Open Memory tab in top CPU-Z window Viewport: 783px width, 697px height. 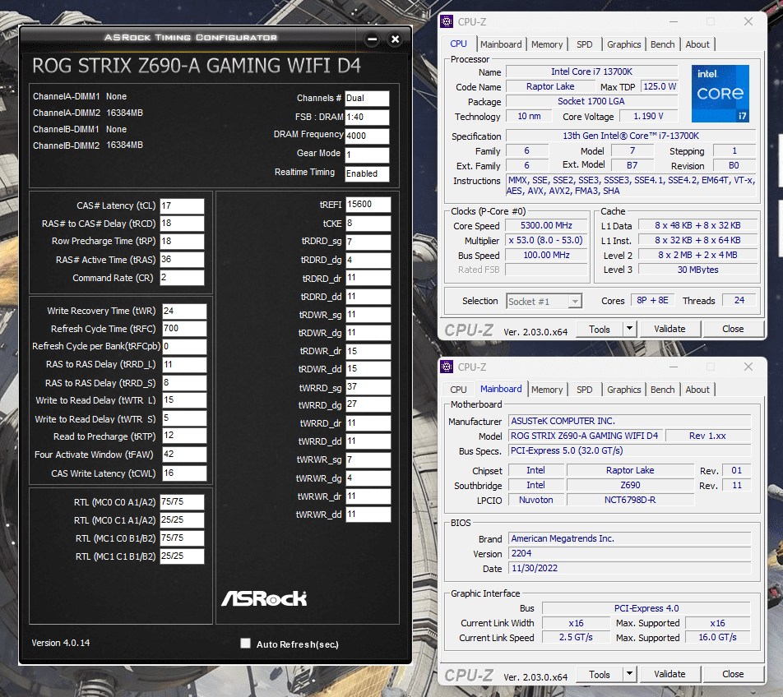click(x=547, y=44)
